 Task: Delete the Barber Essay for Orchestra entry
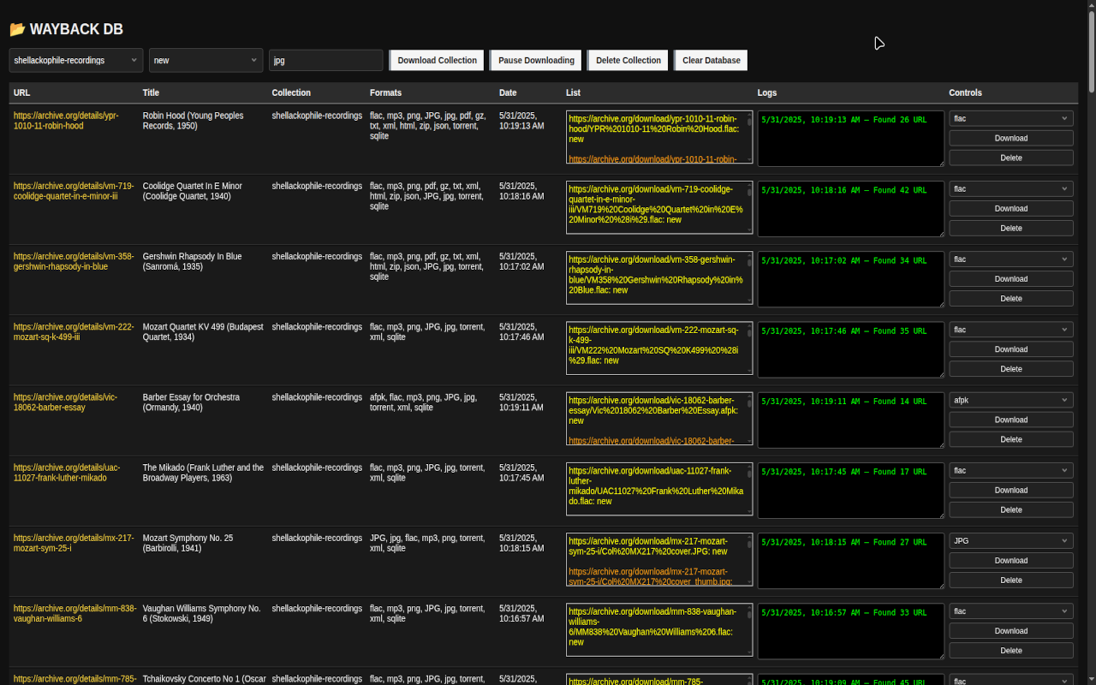1011,439
